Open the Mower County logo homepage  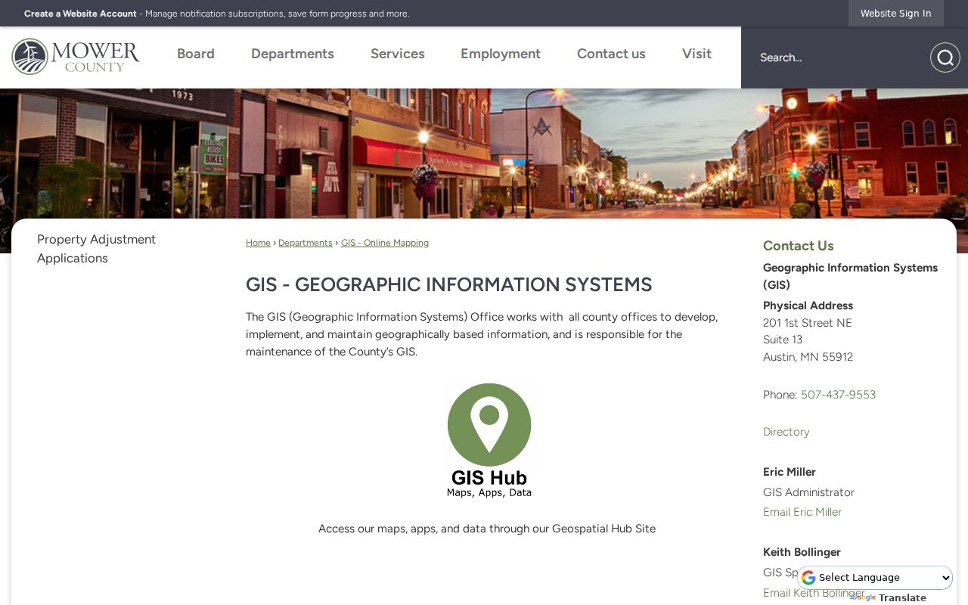pyautogui.click(x=76, y=57)
